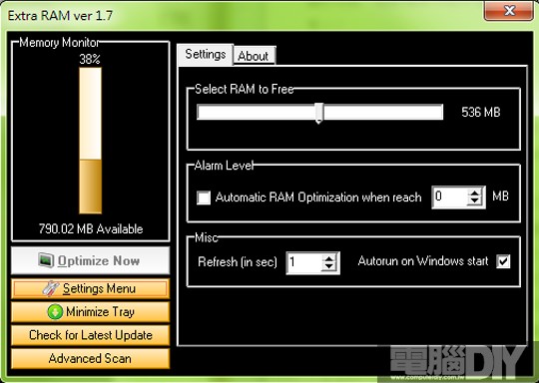This screenshot has width=539, height=383.
Task: Click the Optimize Now monitor icon
Action: [x=46, y=260]
